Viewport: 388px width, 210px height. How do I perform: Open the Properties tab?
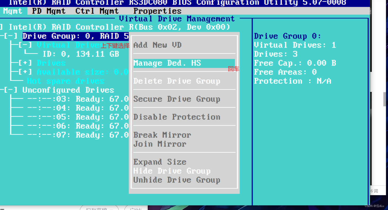tap(157, 11)
